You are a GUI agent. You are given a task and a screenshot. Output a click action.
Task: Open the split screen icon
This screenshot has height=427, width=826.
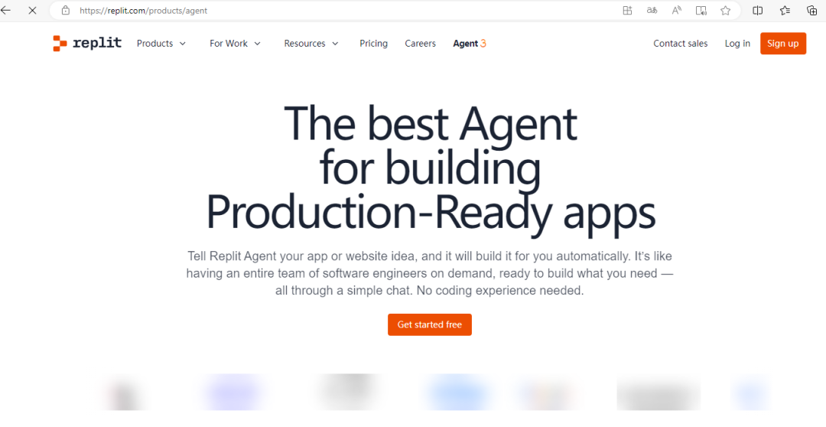(758, 11)
